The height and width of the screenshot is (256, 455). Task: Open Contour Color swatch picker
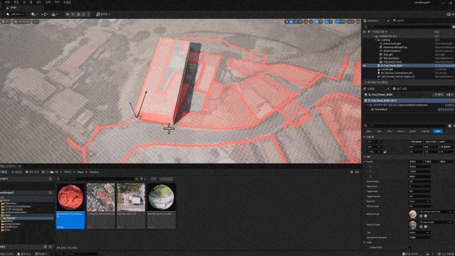pos(409,247)
